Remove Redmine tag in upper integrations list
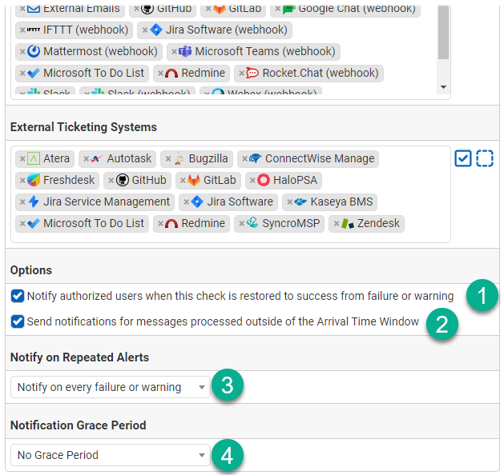The height and width of the screenshot is (475, 504). (x=161, y=74)
